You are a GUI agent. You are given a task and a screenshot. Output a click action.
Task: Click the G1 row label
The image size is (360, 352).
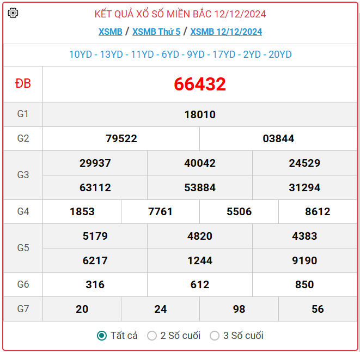click(23, 114)
